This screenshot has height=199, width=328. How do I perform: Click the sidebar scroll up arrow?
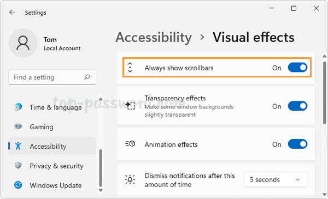(101, 99)
